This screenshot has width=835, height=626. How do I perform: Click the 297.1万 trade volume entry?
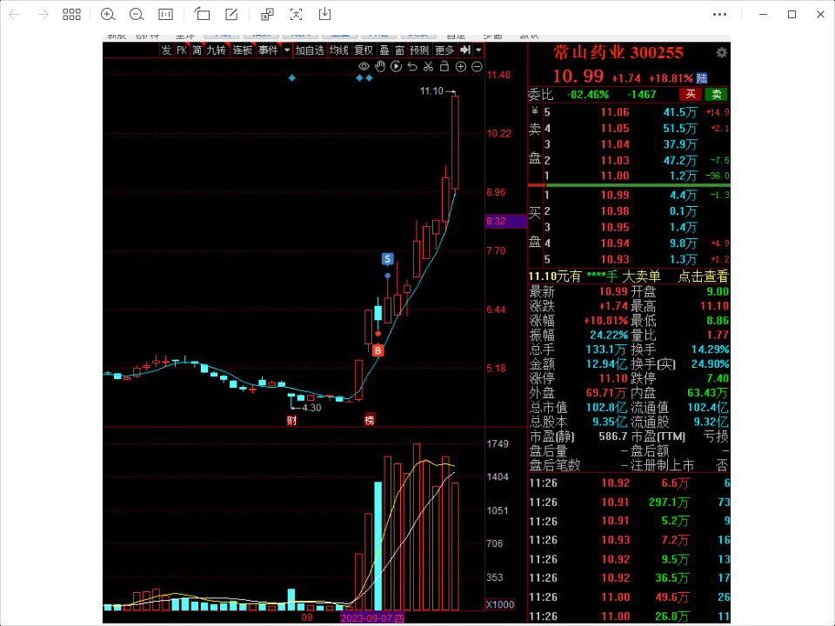pos(669,502)
